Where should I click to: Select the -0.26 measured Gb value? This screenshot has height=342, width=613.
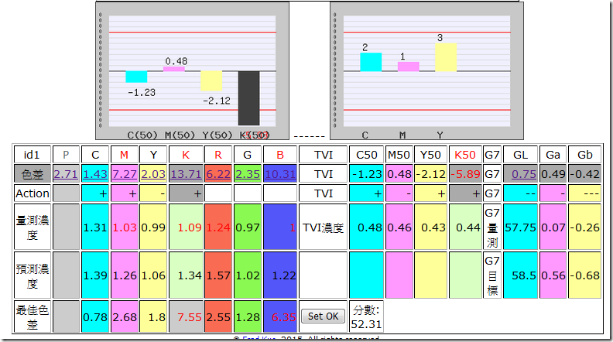[x=585, y=227]
